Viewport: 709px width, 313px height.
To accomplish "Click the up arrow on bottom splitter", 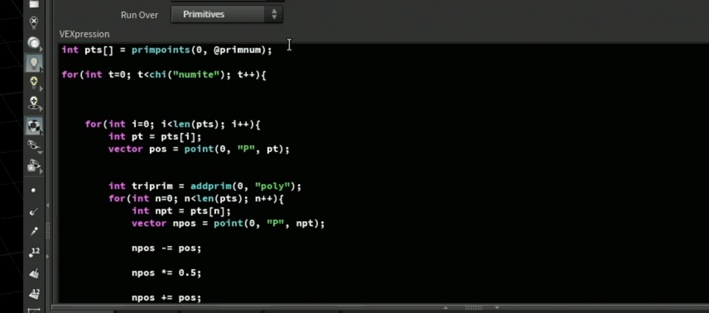I will [445, 308].
